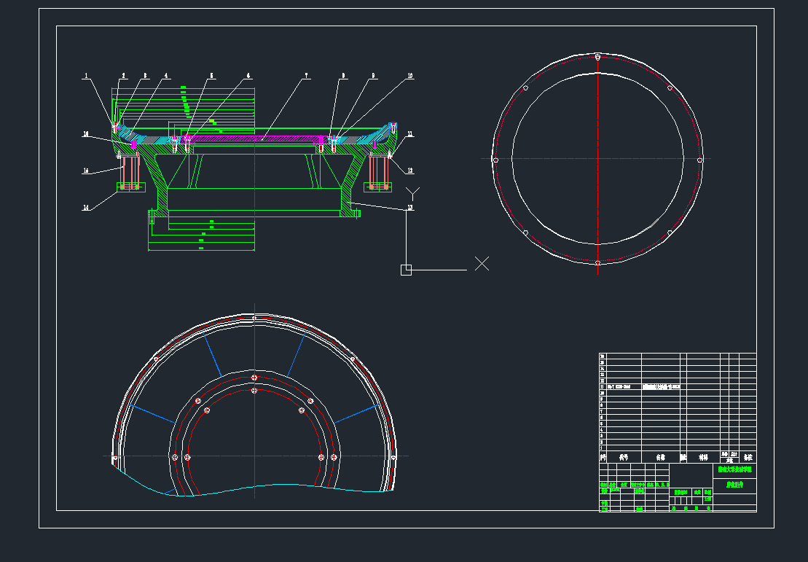Select part callout number 1
808x562 pixels.
86,76
